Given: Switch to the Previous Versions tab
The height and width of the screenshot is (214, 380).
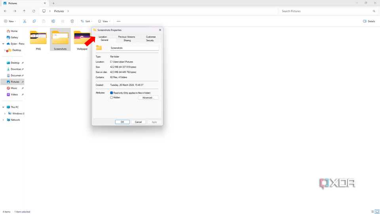Looking at the screenshot, I should click(x=127, y=36).
